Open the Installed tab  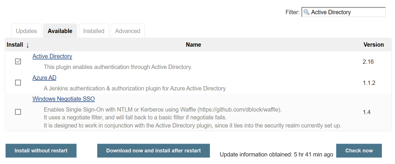click(x=94, y=31)
